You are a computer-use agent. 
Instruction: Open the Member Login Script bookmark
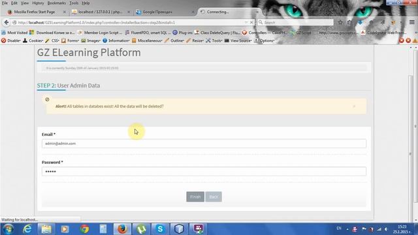(x=100, y=33)
